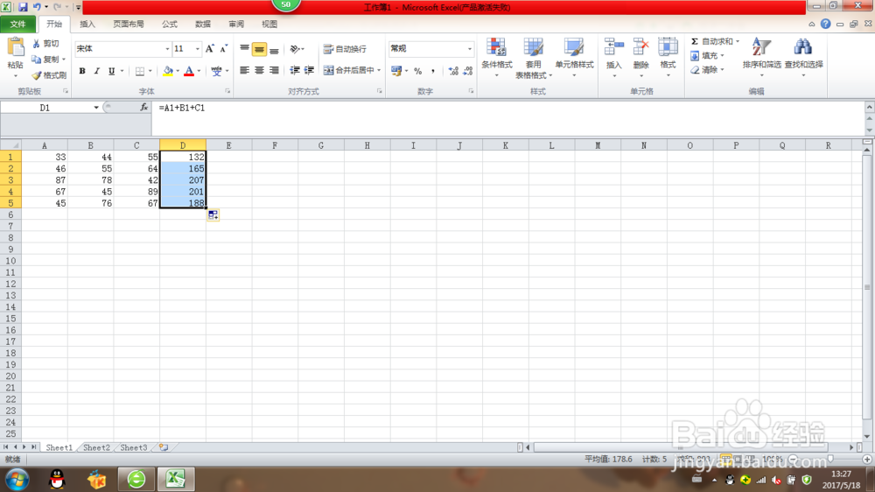Open Cell Styles (单元格样式)
The height and width of the screenshot is (492, 875).
(x=574, y=58)
